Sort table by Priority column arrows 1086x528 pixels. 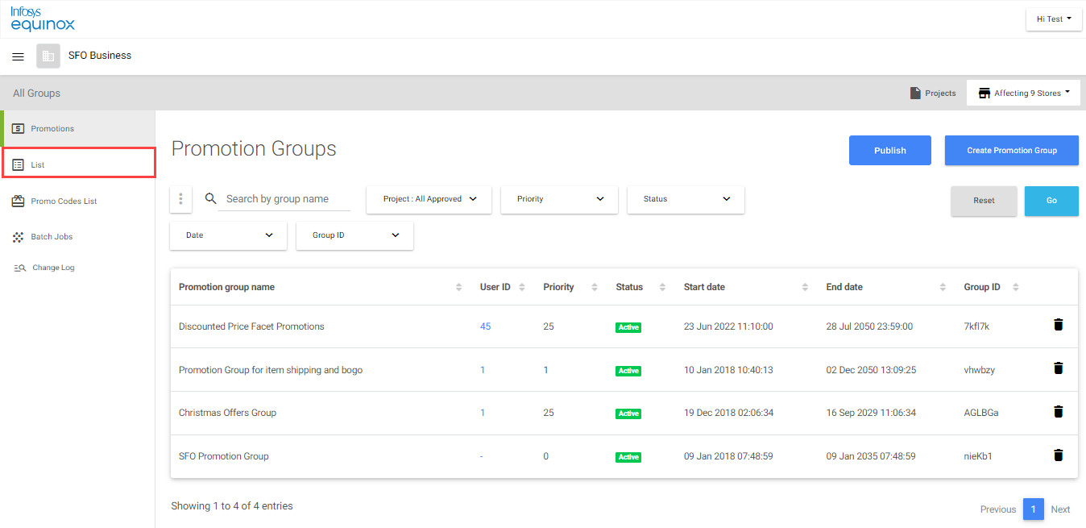[595, 287]
